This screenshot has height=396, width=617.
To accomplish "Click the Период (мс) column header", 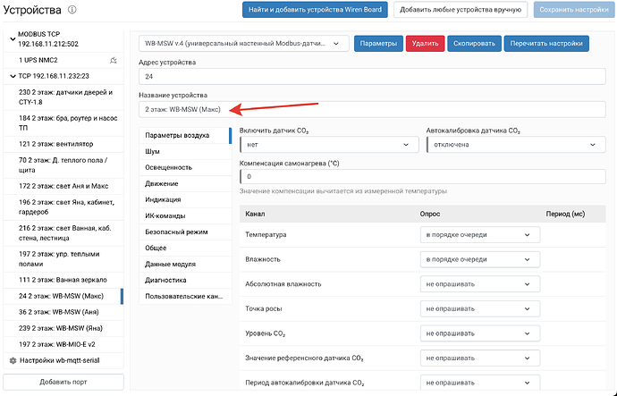I will pos(565,214).
